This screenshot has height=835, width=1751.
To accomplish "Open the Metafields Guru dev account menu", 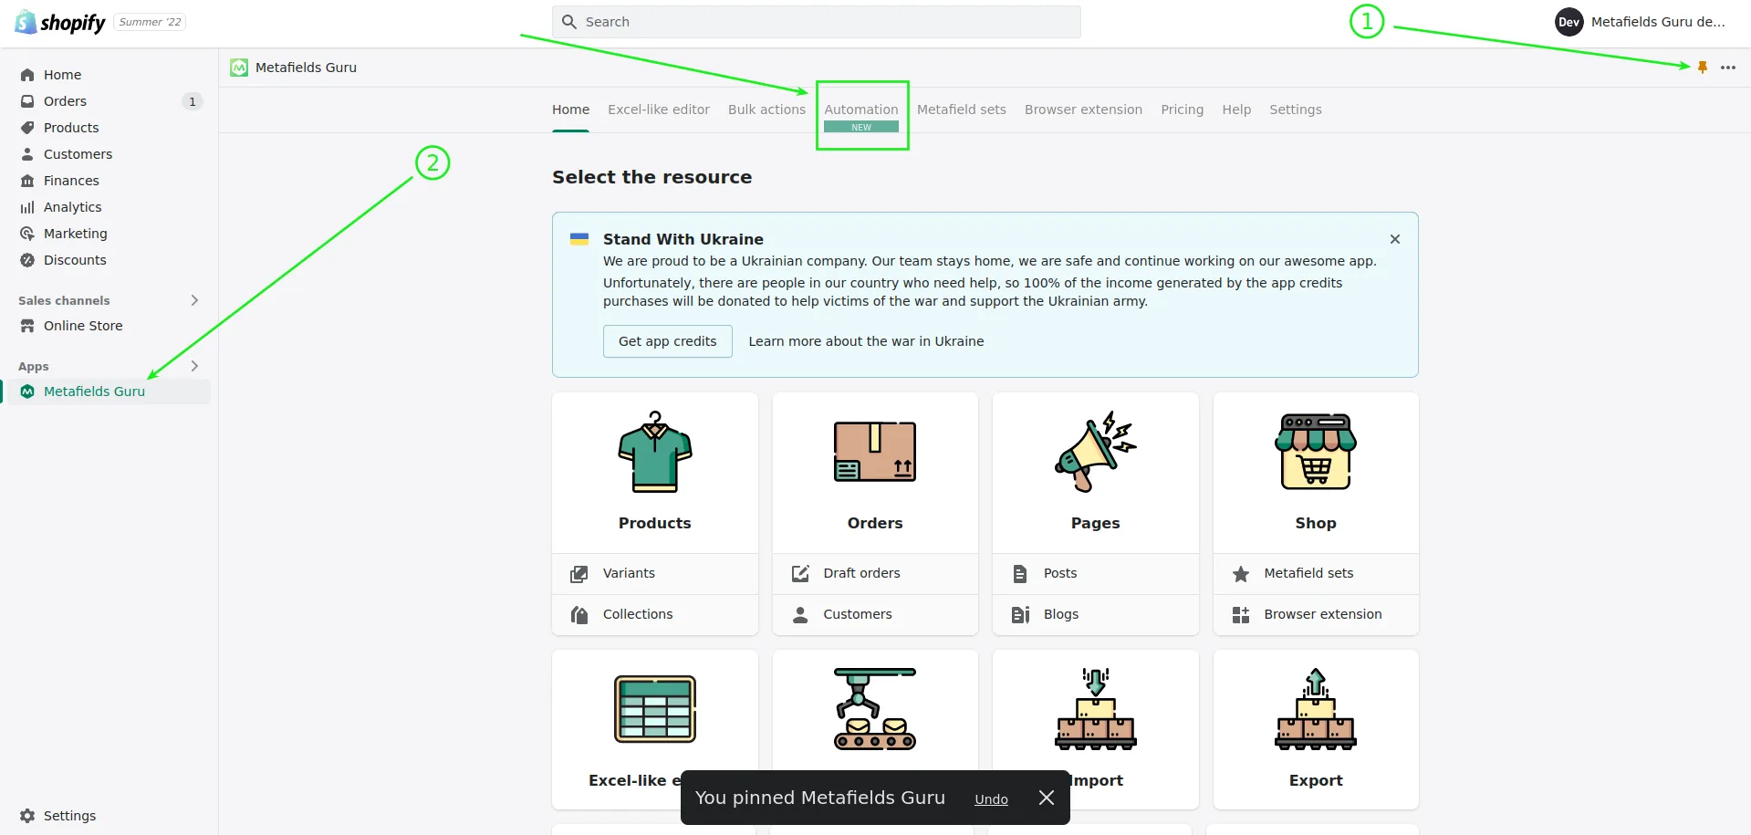I will coord(1641,22).
